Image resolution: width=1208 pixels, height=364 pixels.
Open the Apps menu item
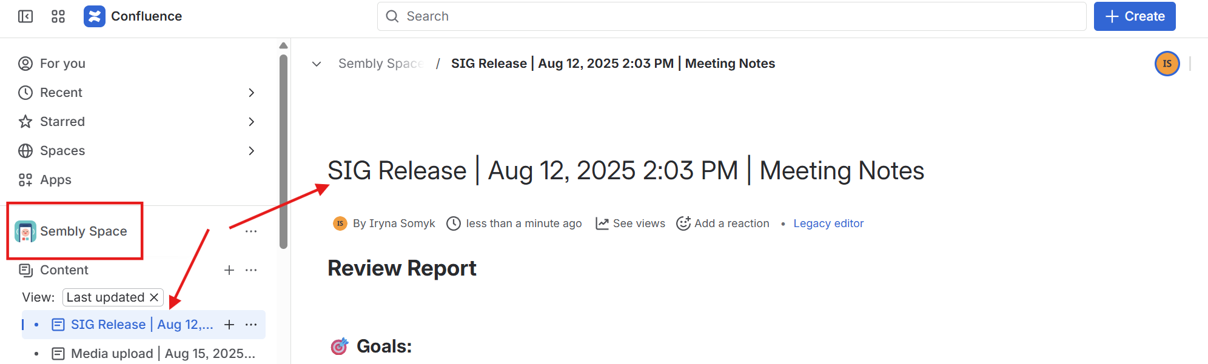pos(55,180)
